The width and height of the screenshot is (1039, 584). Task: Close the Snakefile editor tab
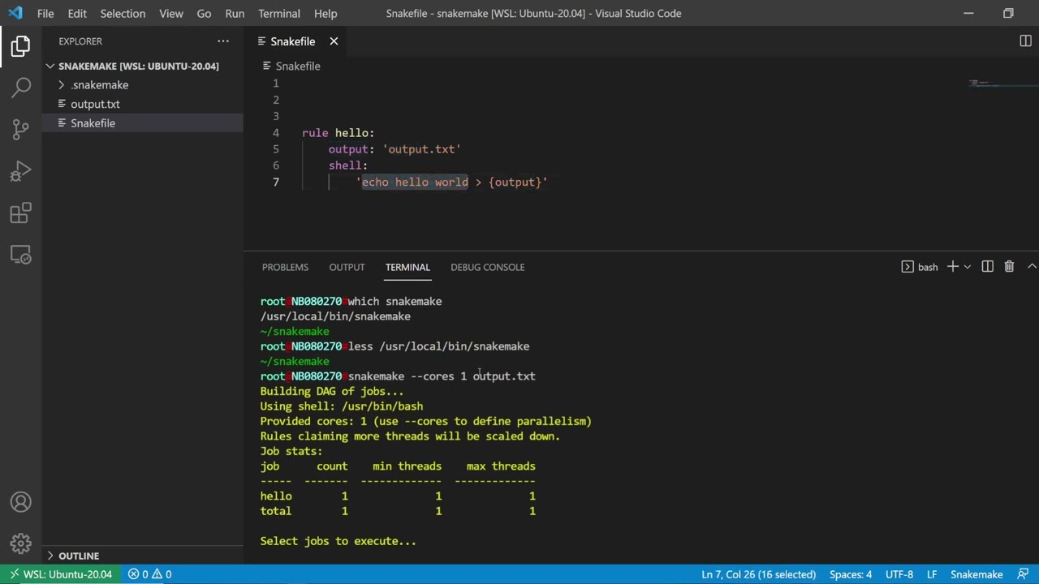pyautogui.click(x=334, y=41)
